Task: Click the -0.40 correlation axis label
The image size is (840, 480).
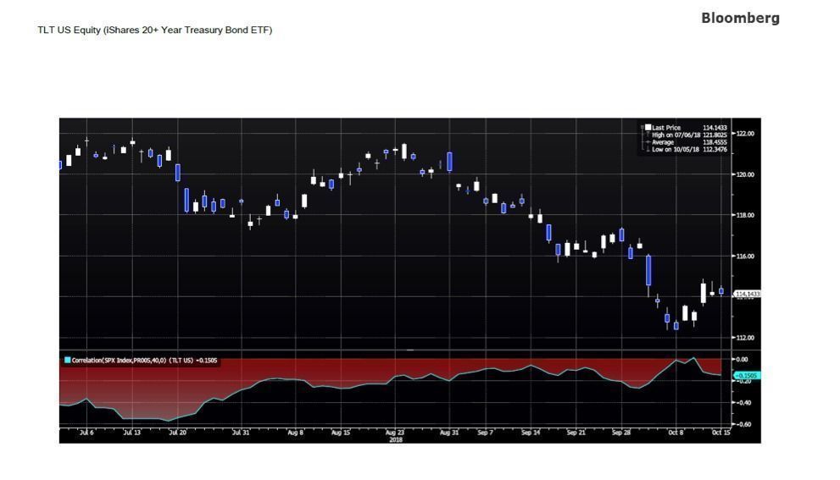Action: pos(745,403)
